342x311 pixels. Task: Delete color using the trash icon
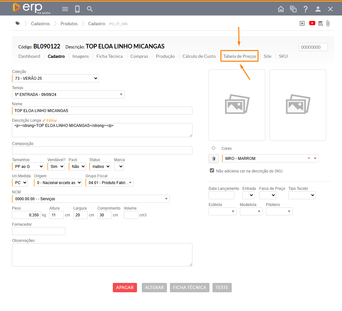(214, 159)
